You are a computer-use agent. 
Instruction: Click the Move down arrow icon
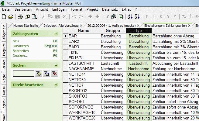click(x=97, y=16)
